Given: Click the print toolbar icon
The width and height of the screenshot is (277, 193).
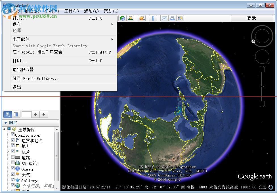Looking at the screenshot, I should [x=173, y=18].
